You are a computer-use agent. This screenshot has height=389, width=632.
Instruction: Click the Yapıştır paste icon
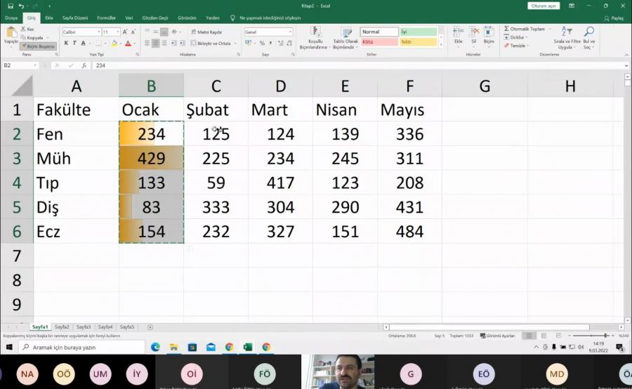point(11,33)
